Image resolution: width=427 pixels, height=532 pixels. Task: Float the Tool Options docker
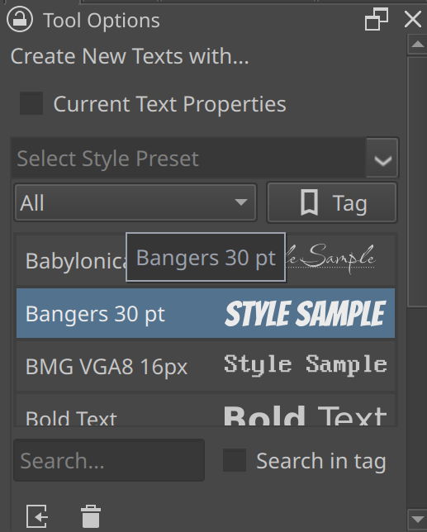(x=377, y=19)
